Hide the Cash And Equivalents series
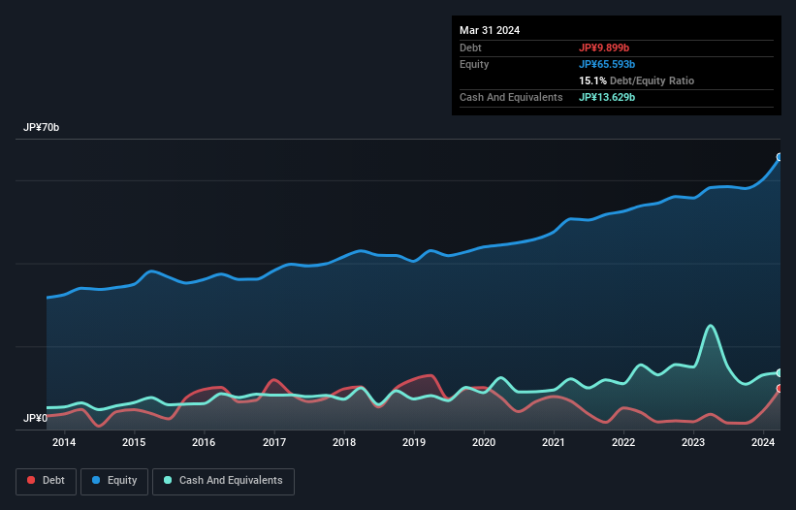The width and height of the screenshot is (796, 510). pyautogui.click(x=223, y=481)
